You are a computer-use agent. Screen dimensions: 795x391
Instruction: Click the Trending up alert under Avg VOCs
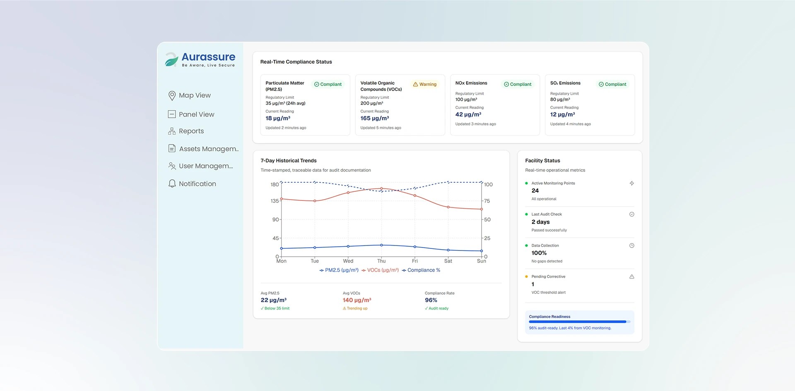point(355,308)
